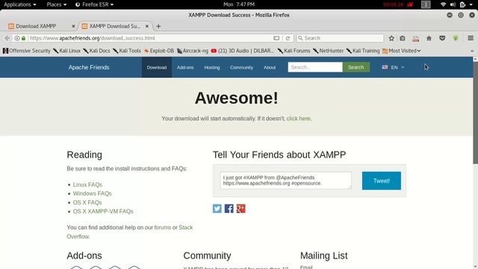The height and width of the screenshot is (269, 478).
Task: Open the EN language dropdown
Action: (x=394, y=67)
